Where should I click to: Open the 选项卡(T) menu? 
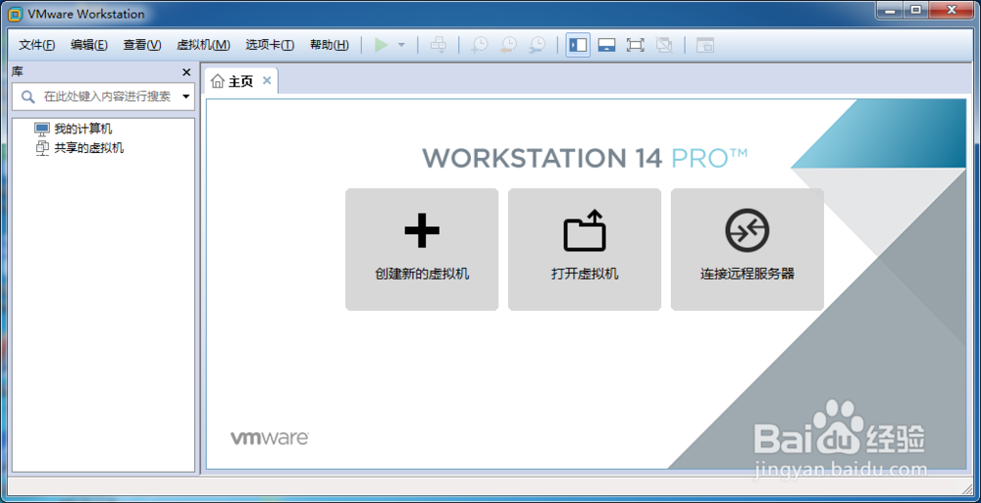click(x=270, y=45)
